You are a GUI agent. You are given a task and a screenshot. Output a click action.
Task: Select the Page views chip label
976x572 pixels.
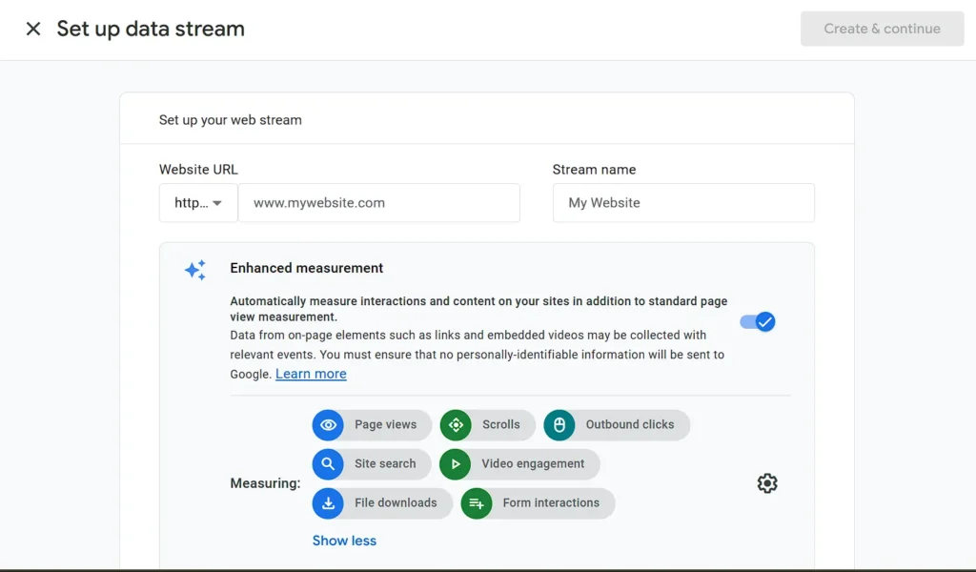pos(385,424)
